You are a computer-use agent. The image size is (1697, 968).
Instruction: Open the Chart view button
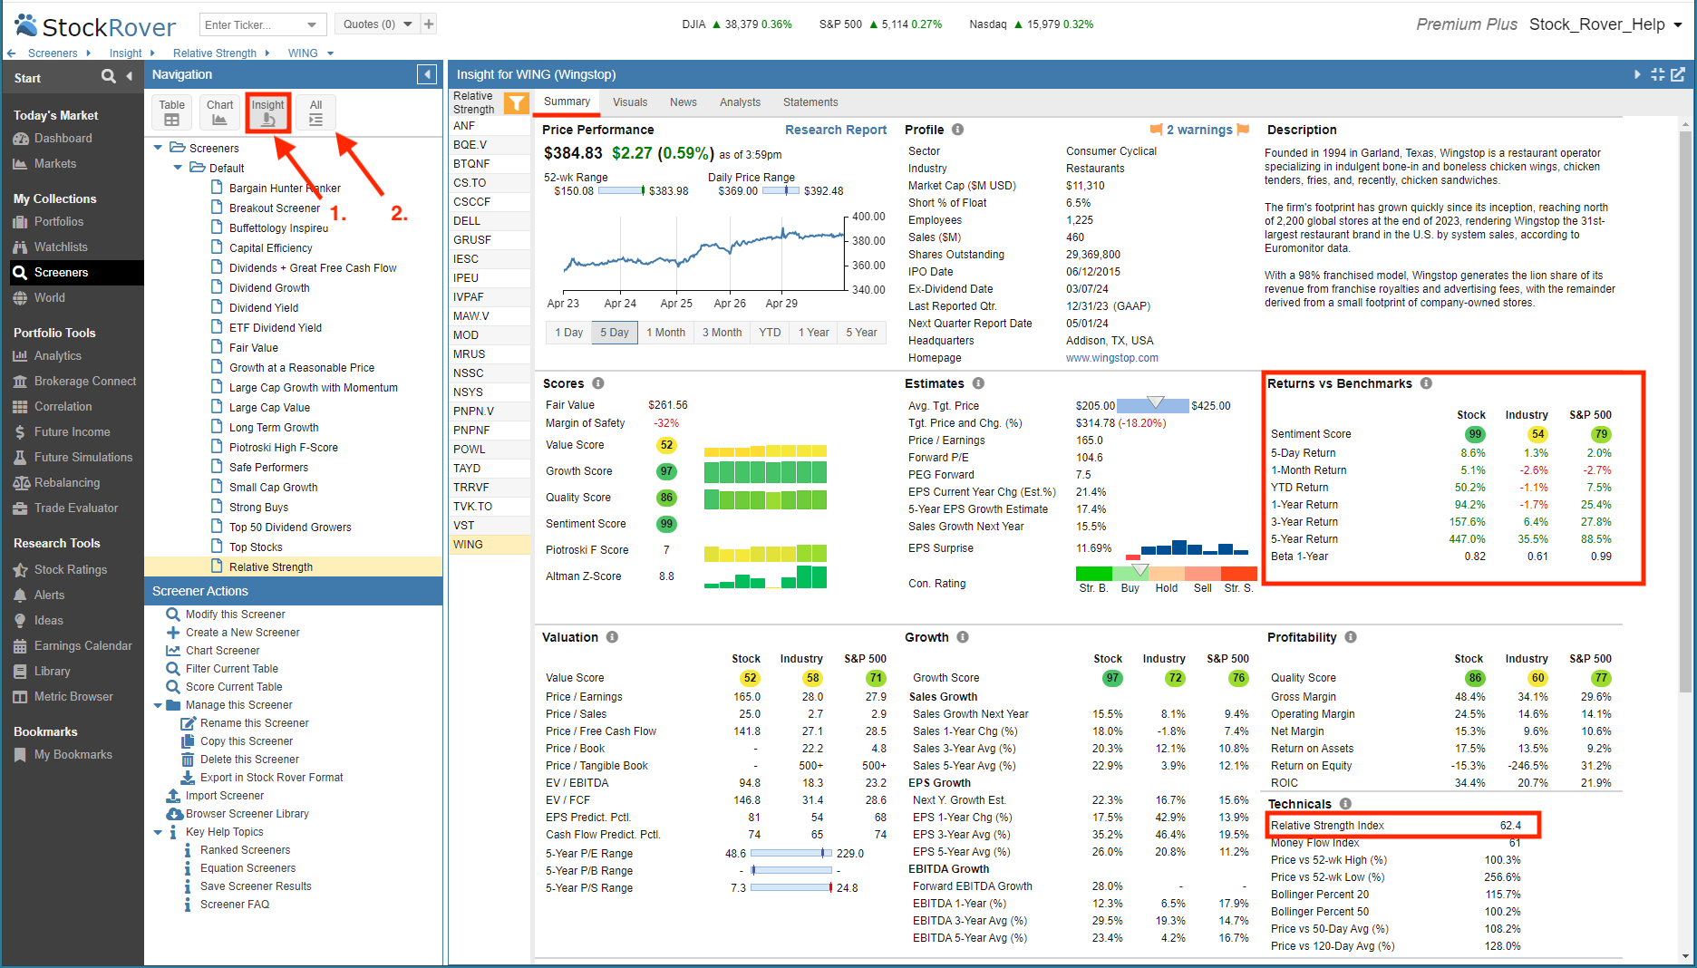point(219,112)
